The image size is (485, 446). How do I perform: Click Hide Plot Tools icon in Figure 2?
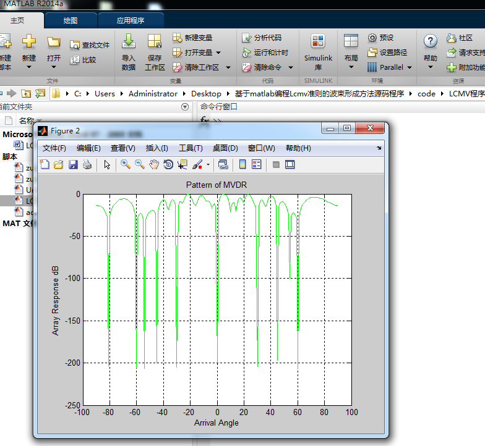coord(276,164)
